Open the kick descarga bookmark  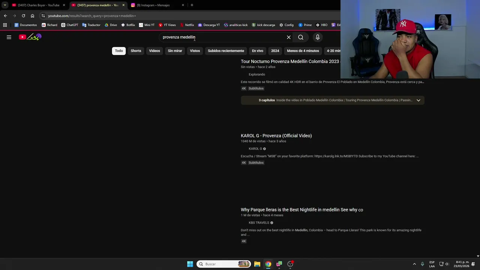(263, 25)
